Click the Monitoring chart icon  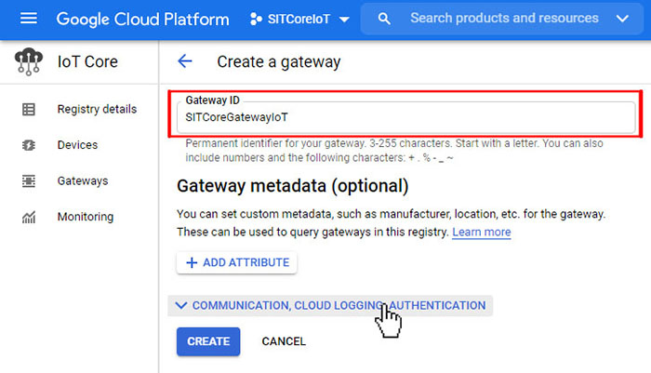click(29, 217)
